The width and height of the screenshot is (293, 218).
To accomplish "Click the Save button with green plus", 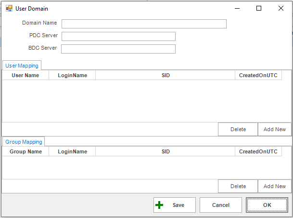I will pos(175,205).
